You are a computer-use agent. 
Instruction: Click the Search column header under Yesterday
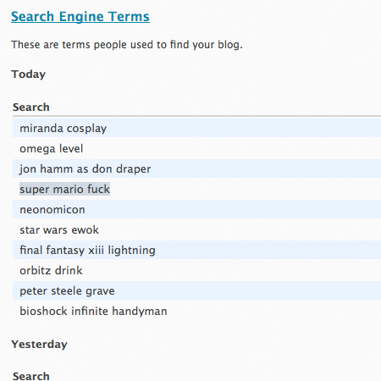pos(31,376)
